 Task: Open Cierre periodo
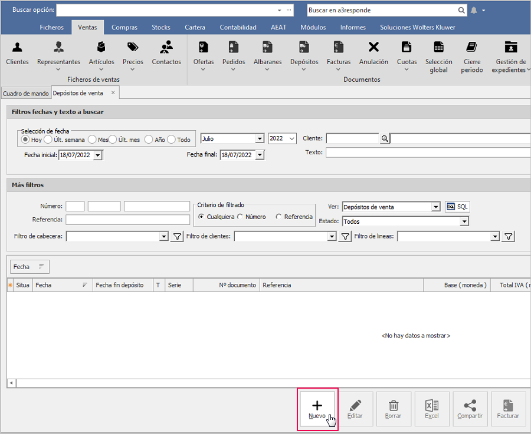tap(472, 57)
